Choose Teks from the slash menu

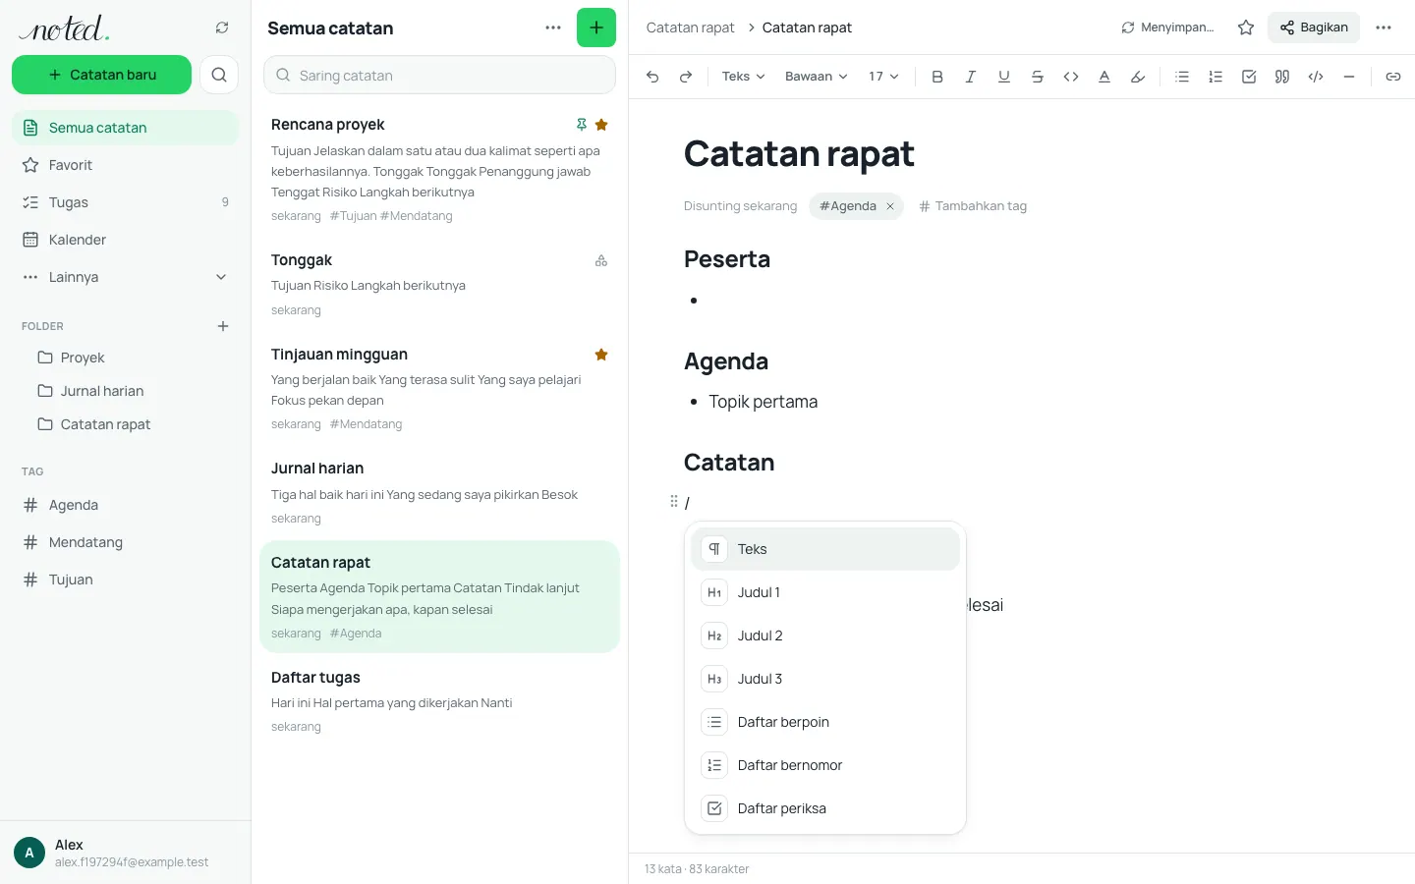pos(825,549)
